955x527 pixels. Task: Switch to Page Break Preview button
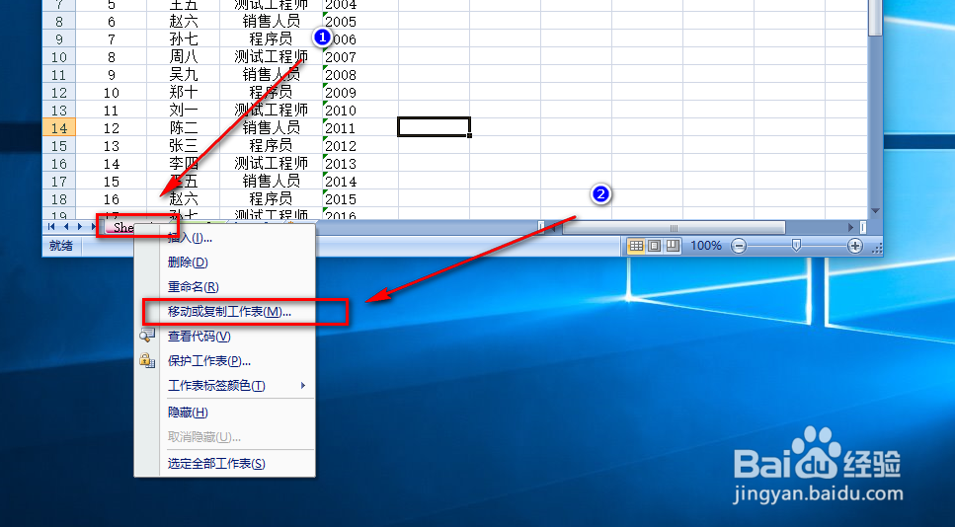click(673, 246)
